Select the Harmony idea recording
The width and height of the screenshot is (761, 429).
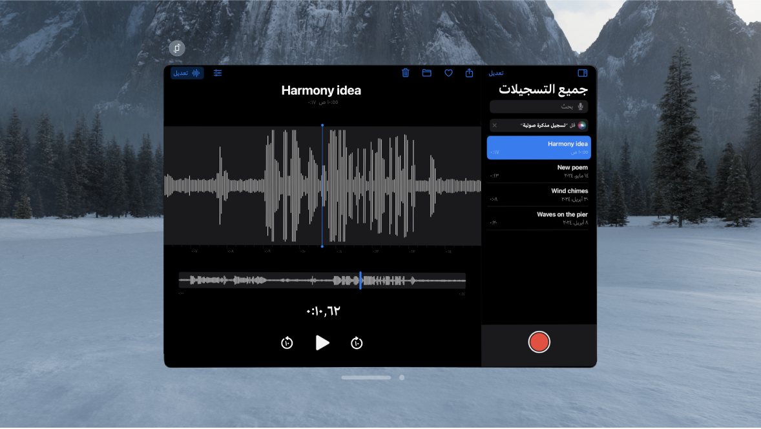coord(539,147)
